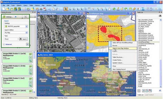
Task: Select the Ruler measuring tool
Action: [x=134, y=9]
